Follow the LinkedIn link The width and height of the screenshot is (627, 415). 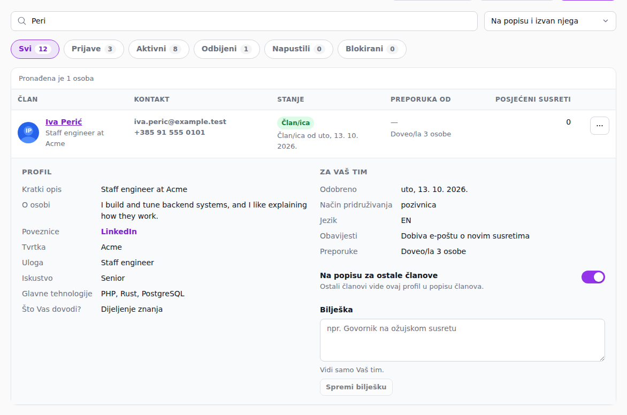(x=119, y=232)
